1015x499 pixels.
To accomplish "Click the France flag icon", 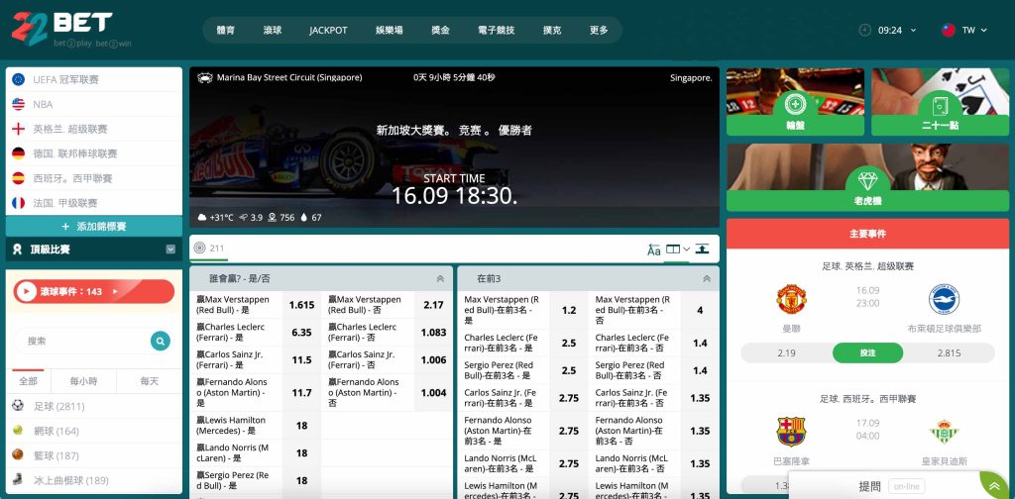I will (18, 202).
